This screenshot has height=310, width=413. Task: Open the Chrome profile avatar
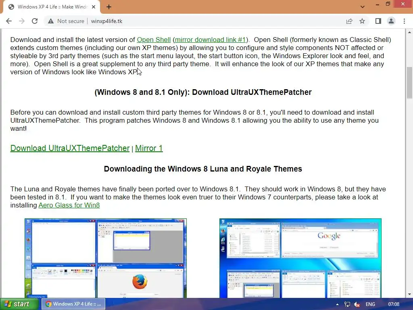click(391, 21)
